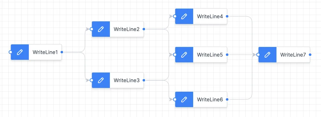Viewport: 321px width, 117px height.
Task: Click the WriteLine2 text label
Action: 127,29
